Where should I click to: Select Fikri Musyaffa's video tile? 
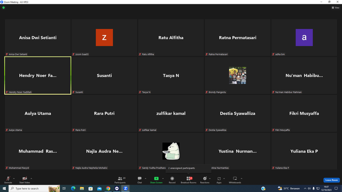304,114
